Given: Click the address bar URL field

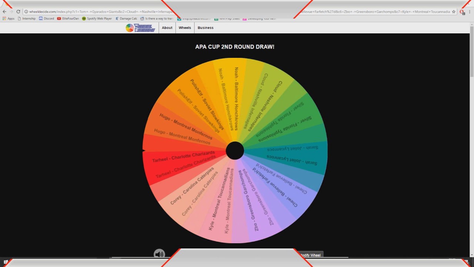Looking at the screenshot, I should coord(237,11).
